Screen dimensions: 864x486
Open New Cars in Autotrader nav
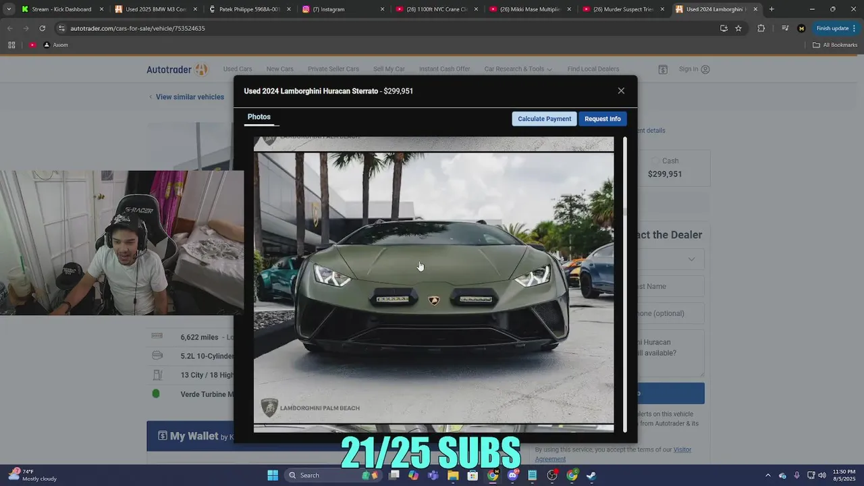tap(279, 69)
